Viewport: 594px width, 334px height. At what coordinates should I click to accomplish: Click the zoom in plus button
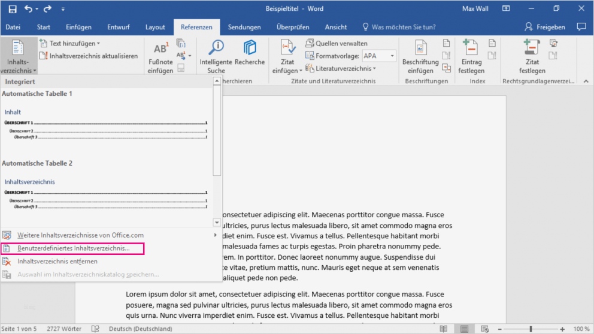click(x=562, y=329)
